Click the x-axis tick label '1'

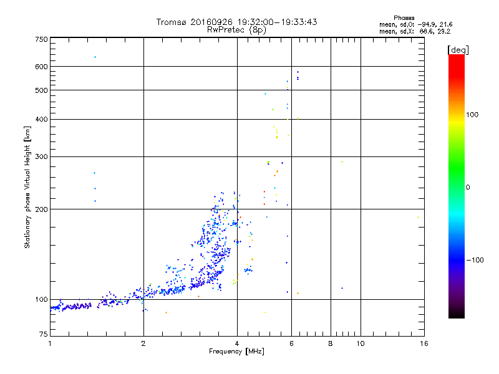point(51,343)
